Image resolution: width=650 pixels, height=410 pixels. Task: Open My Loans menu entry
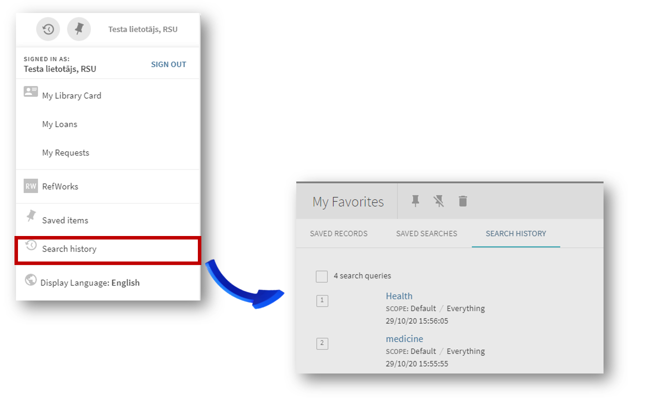(x=60, y=124)
